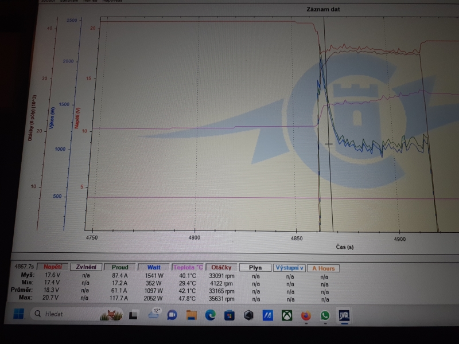459x344 pixels.
Task: Toggle the Plyn throttle trace
Action: [x=255, y=268]
